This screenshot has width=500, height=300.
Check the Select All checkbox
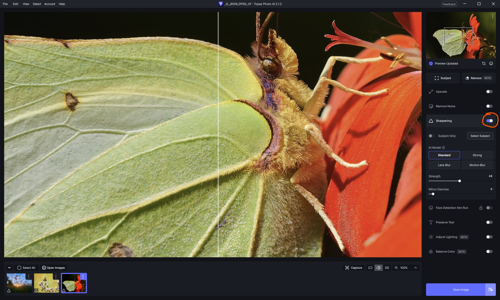[19, 268]
